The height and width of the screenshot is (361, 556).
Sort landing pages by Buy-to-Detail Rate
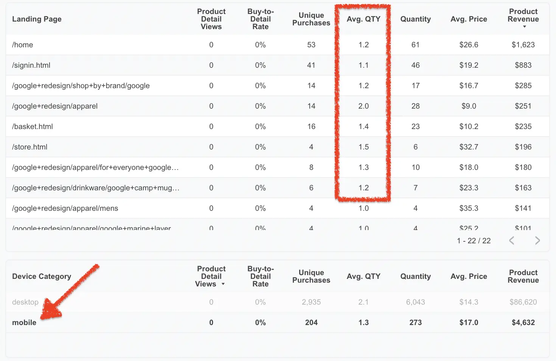click(261, 19)
